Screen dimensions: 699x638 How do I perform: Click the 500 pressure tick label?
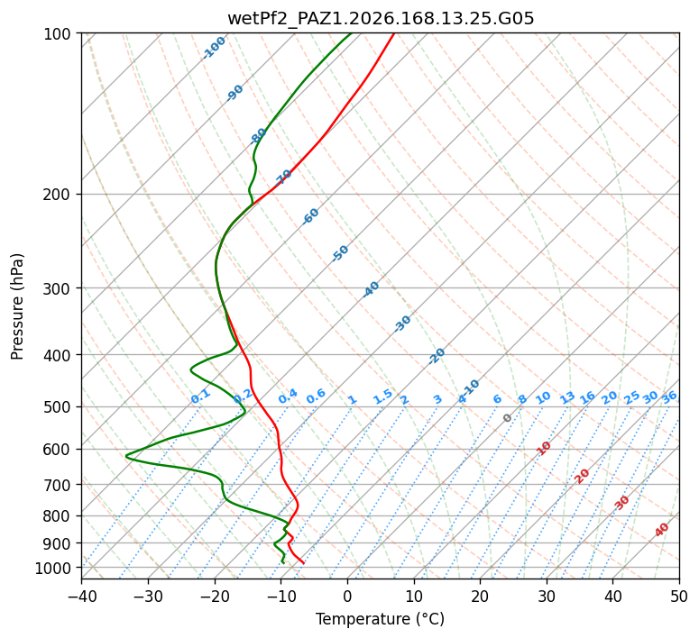pos(60,407)
